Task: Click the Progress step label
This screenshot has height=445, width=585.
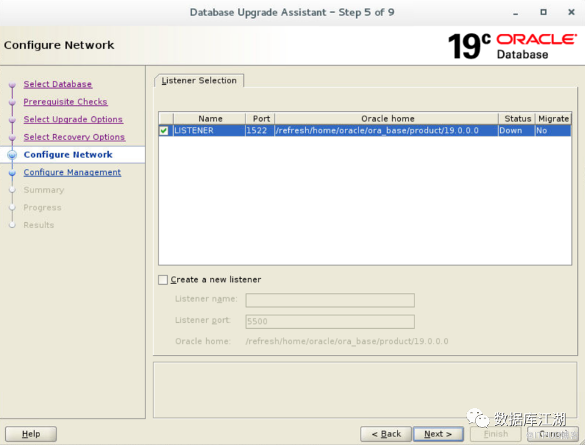Action: 42,208
